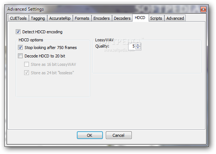Toggle Store as 24 bit lossless option
The width and height of the screenshot is (216, 154).
[x=26, y=73]
